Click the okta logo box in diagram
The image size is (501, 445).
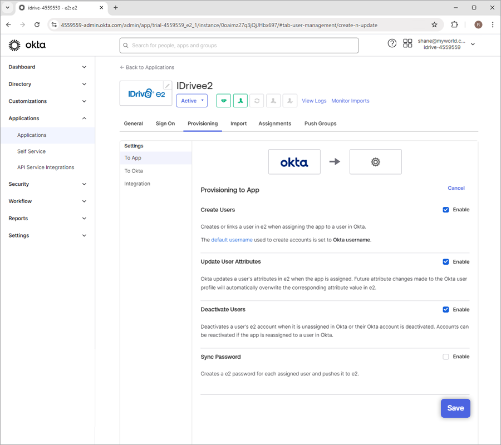294,162
